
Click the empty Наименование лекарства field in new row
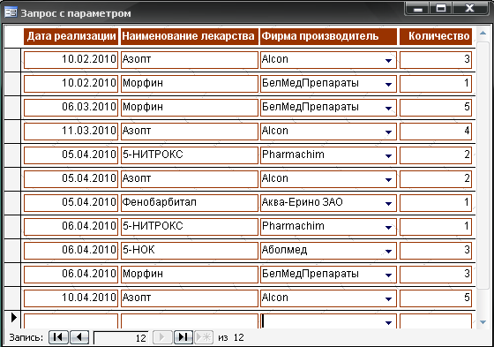click(190, 321)
